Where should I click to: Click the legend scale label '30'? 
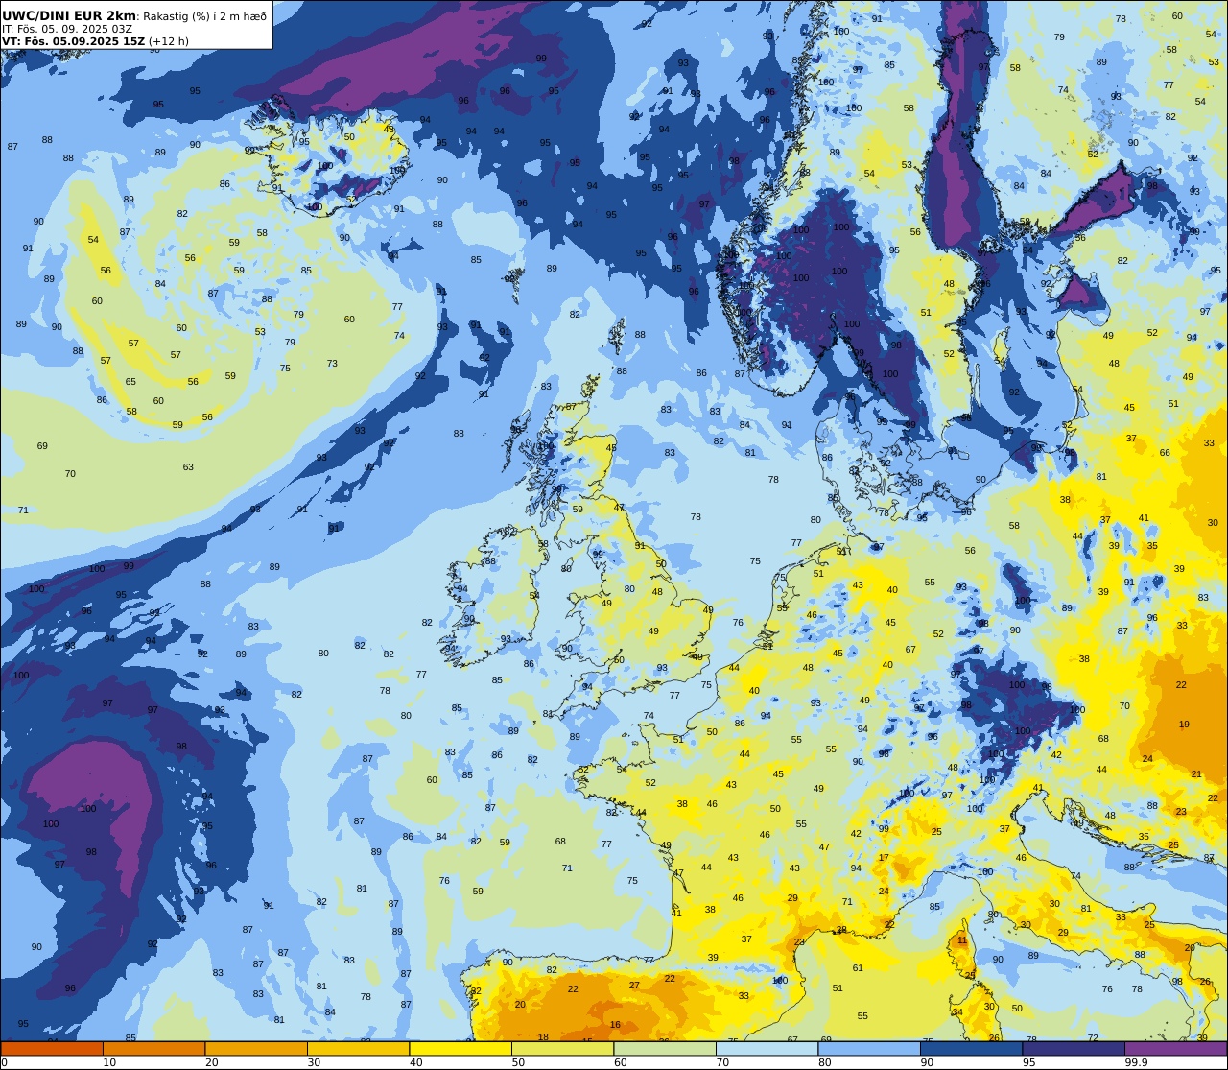pos(314,1062)
